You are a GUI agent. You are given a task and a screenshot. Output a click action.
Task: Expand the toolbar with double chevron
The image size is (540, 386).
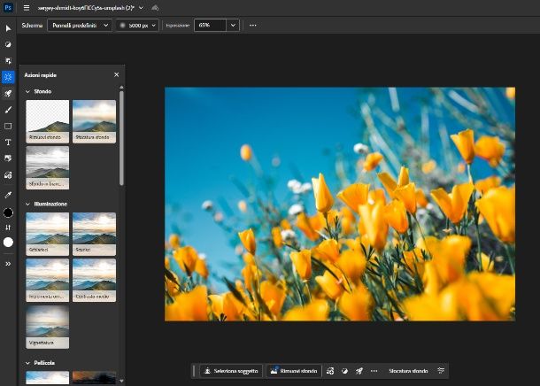coord(8,264)
